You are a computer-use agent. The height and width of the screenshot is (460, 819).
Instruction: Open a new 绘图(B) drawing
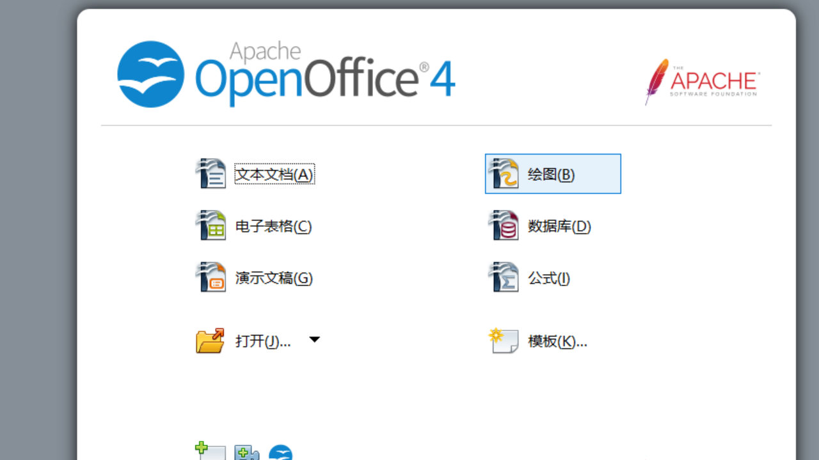coord(553,174)
